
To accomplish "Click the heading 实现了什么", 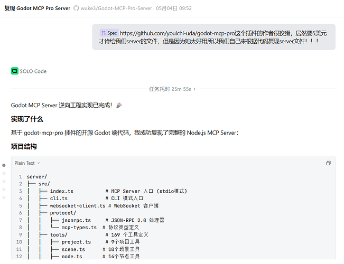I will (27, 119).
